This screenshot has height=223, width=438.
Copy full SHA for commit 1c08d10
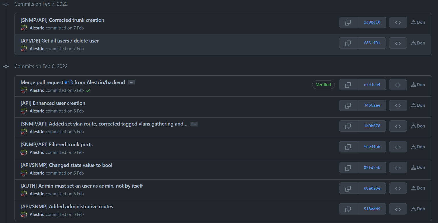click(x=348, y=22)
